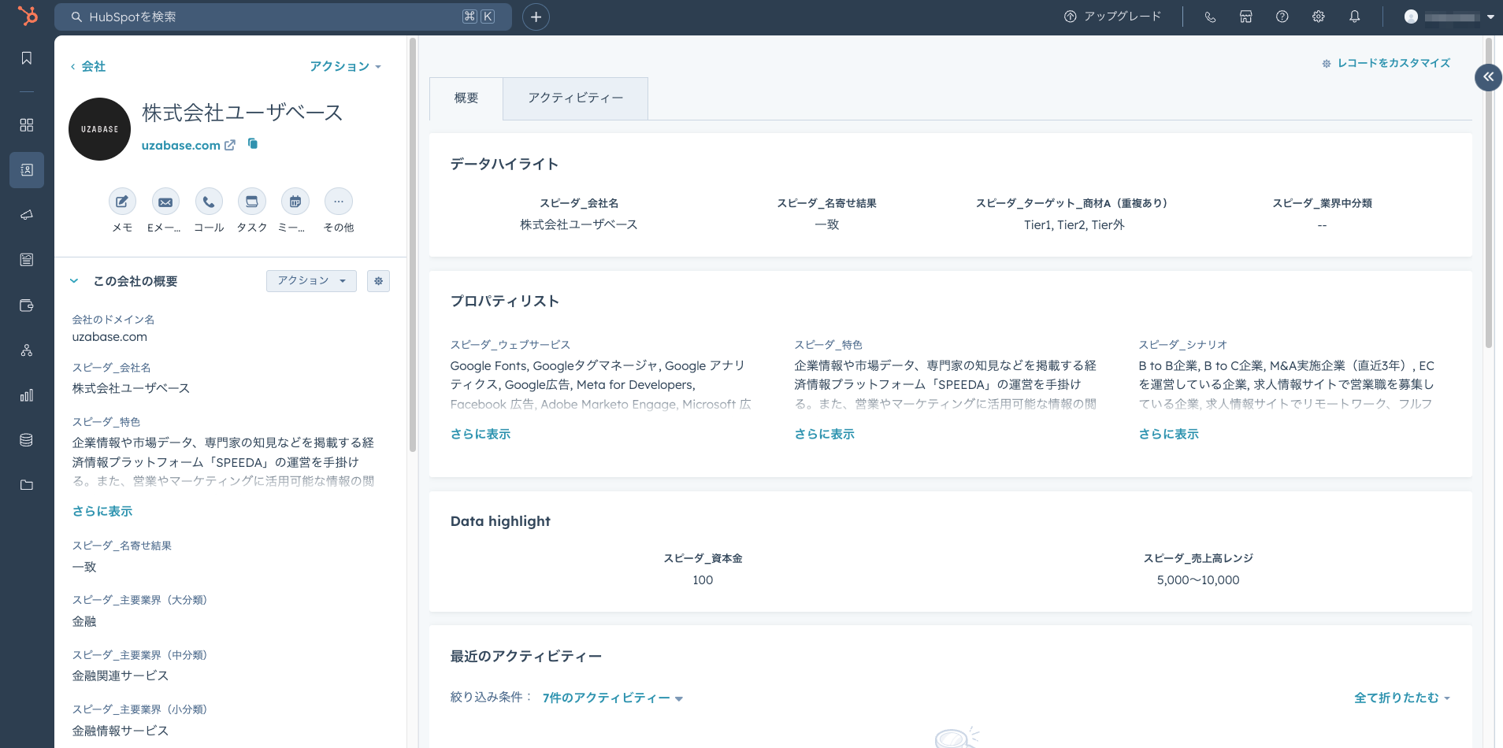
Task: Open the 全て折りたたむ dropdown
Action: pyautogui.click(x=1401, y=698)
